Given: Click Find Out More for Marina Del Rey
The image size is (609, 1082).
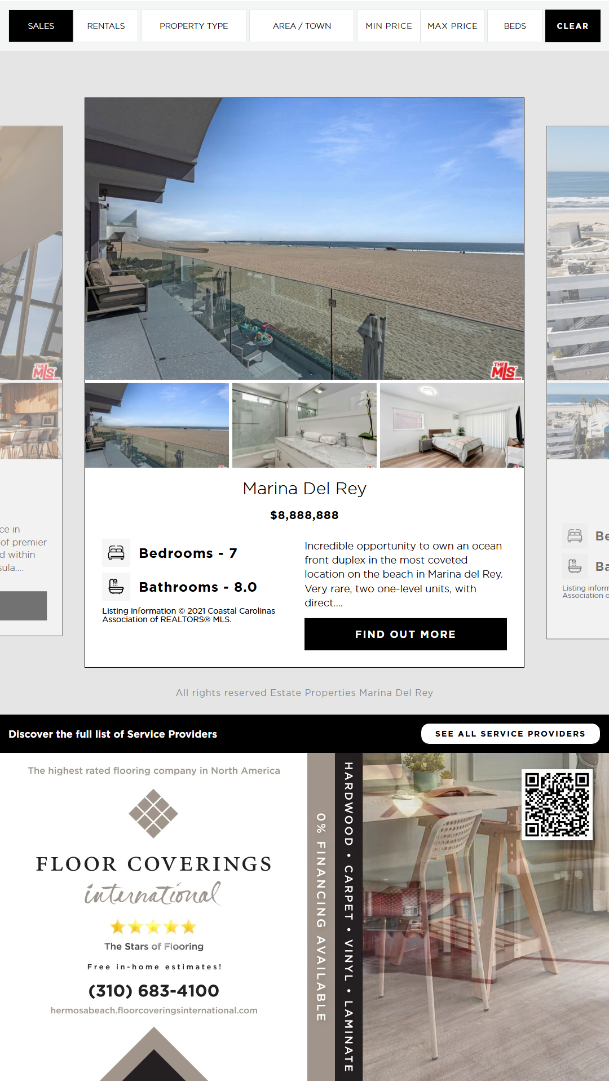Looking at the screenshot, I should tap(405, 634).
